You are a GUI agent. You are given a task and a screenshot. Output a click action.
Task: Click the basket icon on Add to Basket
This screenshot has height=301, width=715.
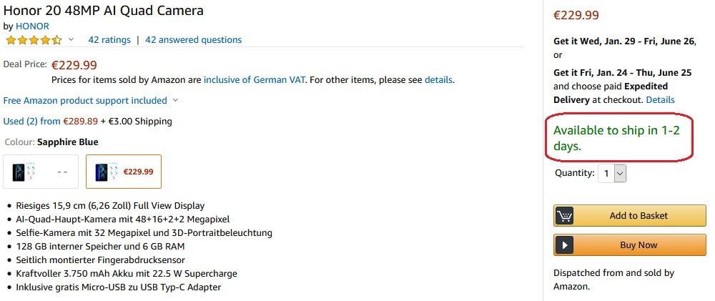[x=565, y=216]
